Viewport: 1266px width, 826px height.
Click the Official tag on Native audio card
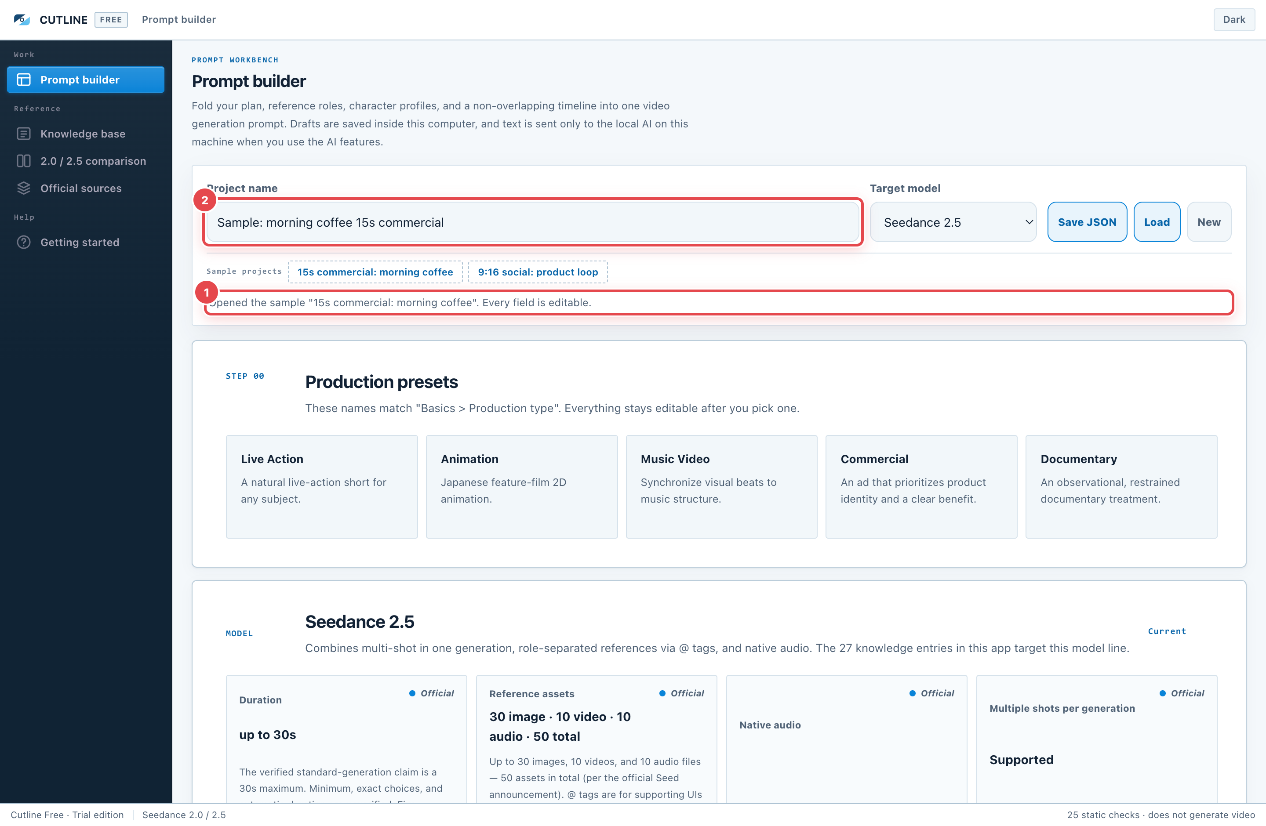coord(931,693)
